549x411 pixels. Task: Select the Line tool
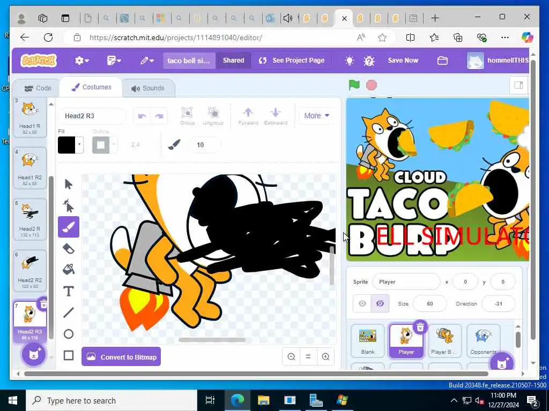(x=68, y=313)
